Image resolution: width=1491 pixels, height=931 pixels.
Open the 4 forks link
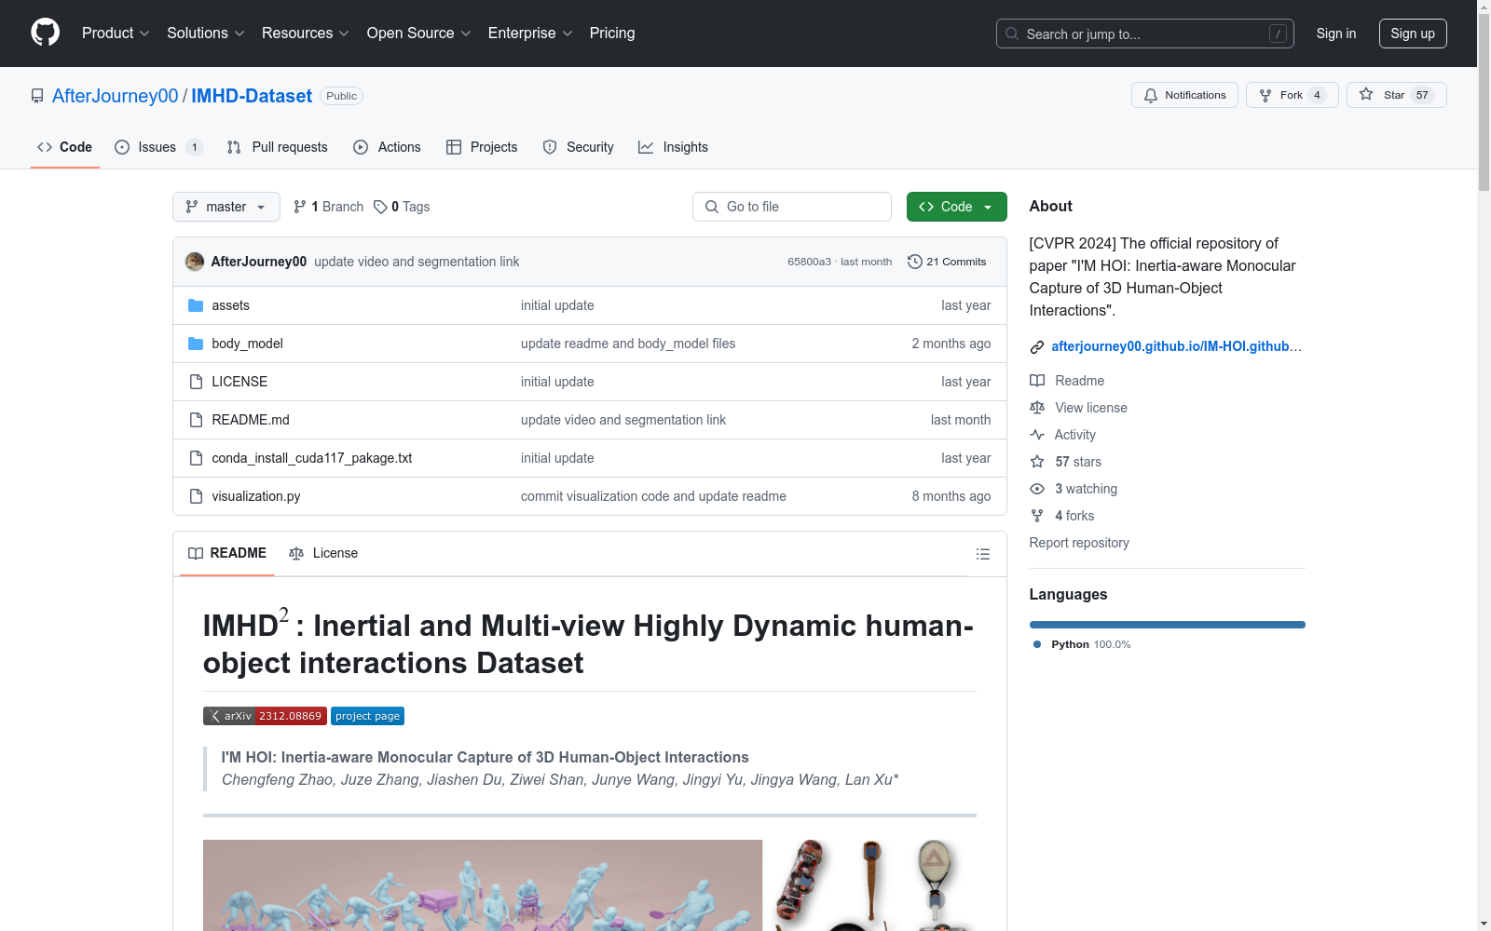click(1062, 516)
